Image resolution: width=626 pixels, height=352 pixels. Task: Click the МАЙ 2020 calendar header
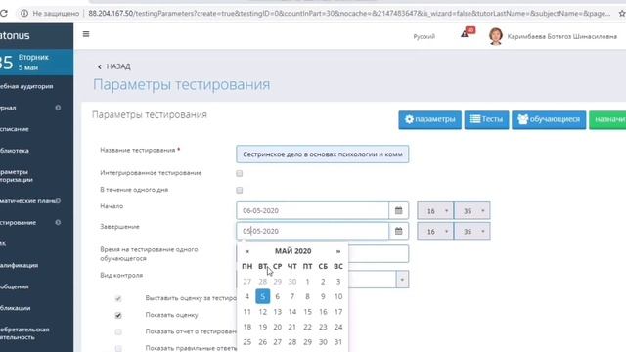(x=292, y=251)
